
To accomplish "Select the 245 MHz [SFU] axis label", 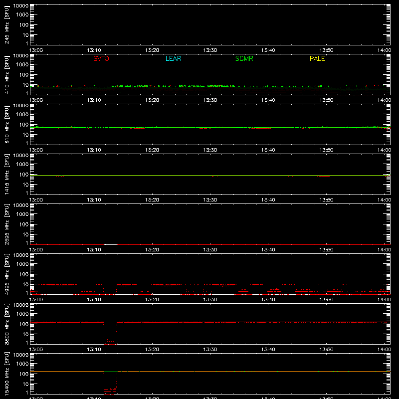I will coord(7,24).
